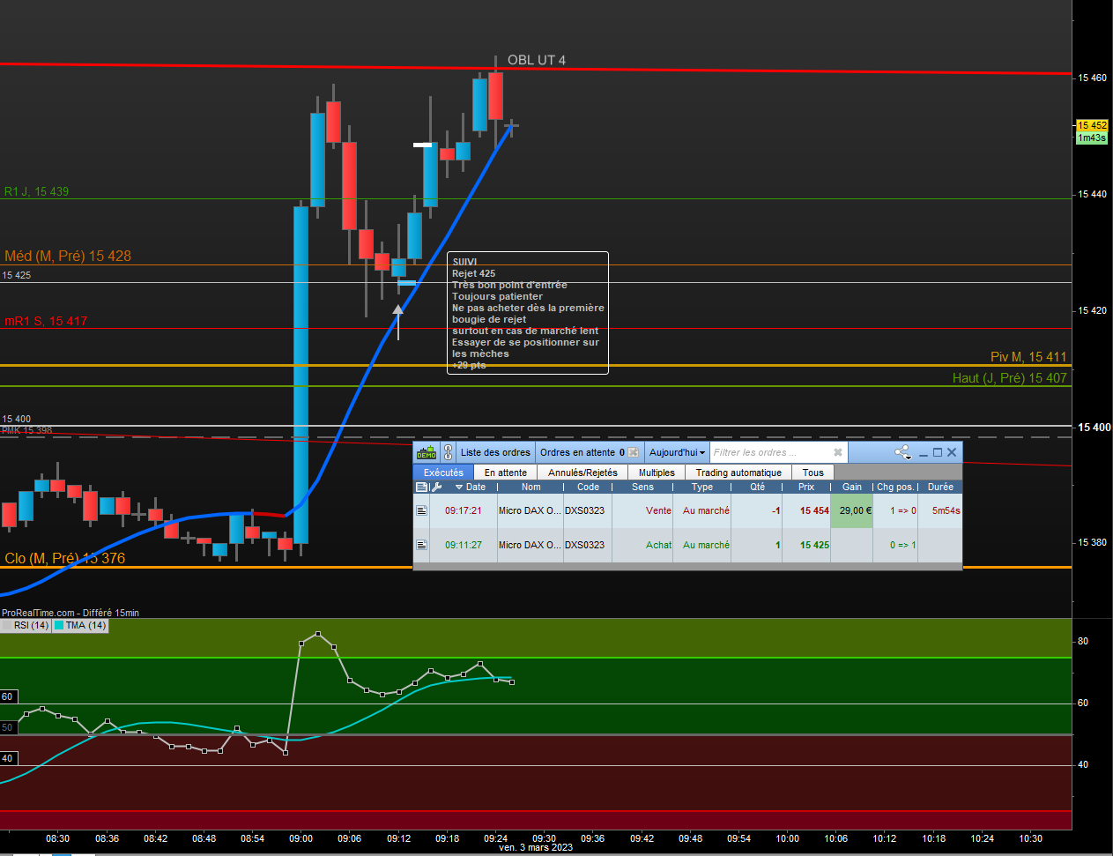This screenshot has width=1113, height=856.
Task: Click the DEMO account icon in orders window
Action: [427, 452]
